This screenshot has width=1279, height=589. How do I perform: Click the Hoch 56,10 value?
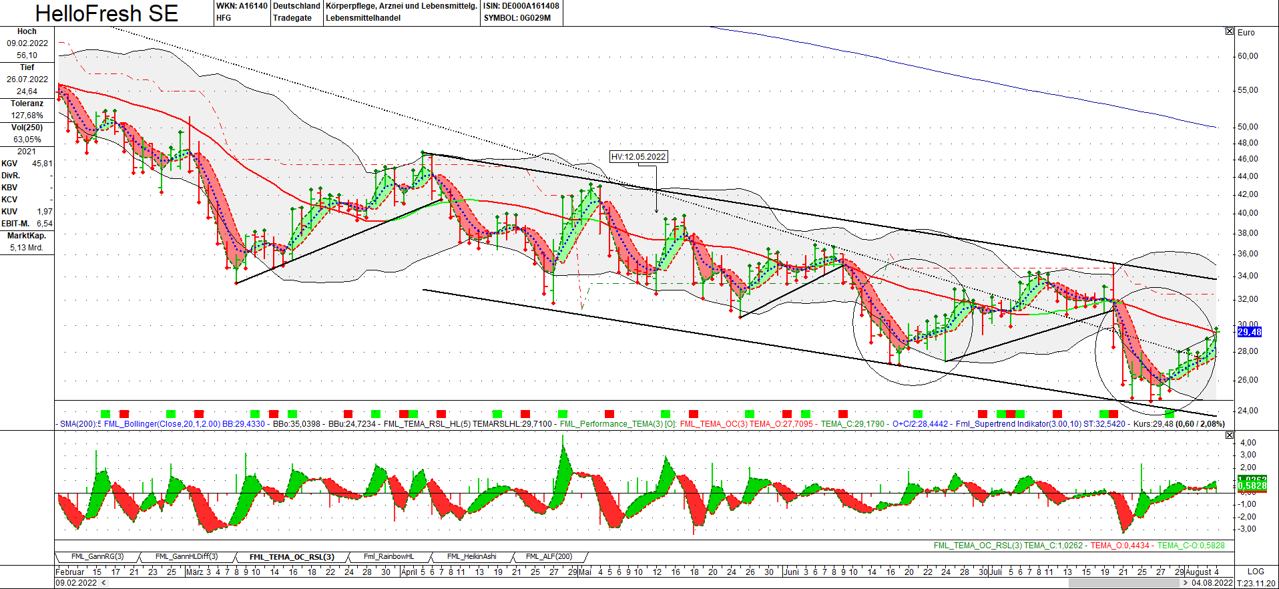point(27,55)
